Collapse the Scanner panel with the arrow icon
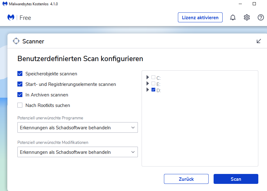The height and width of the screenshot is (191, 267). (259, 41)
